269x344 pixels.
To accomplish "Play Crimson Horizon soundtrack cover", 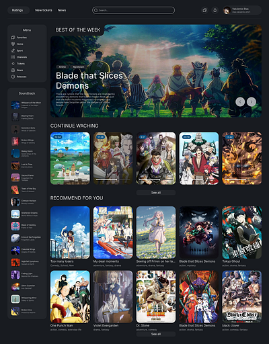I will click(15, 202).
